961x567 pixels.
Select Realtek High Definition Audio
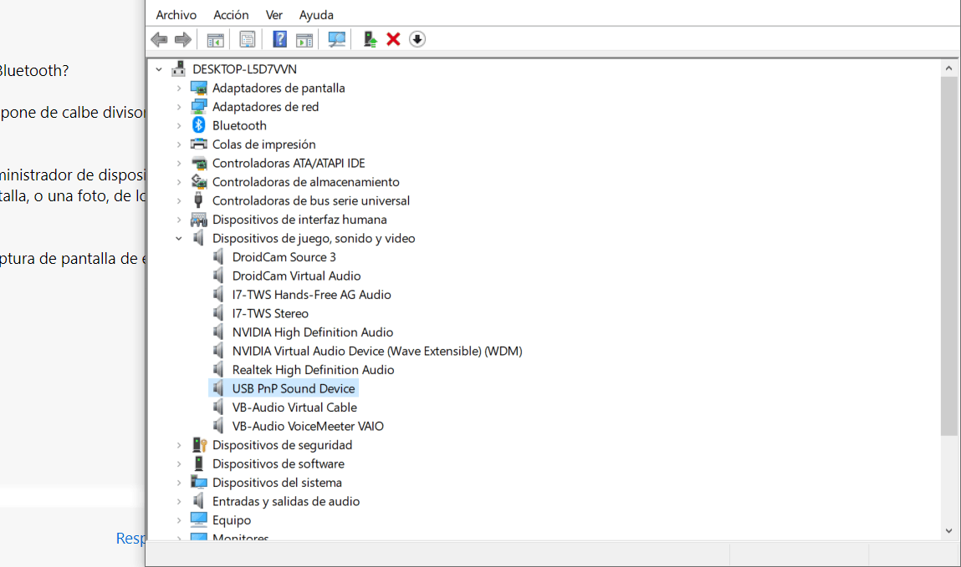tap(313, 370)
